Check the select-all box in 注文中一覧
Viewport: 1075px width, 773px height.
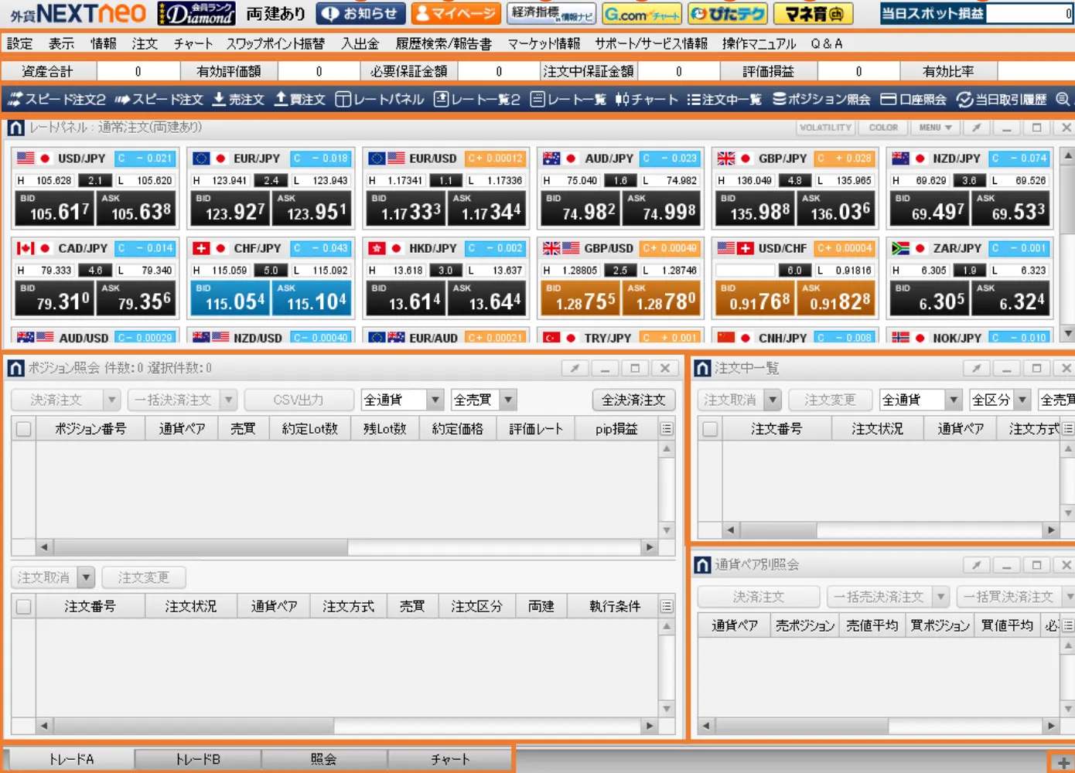710,429
